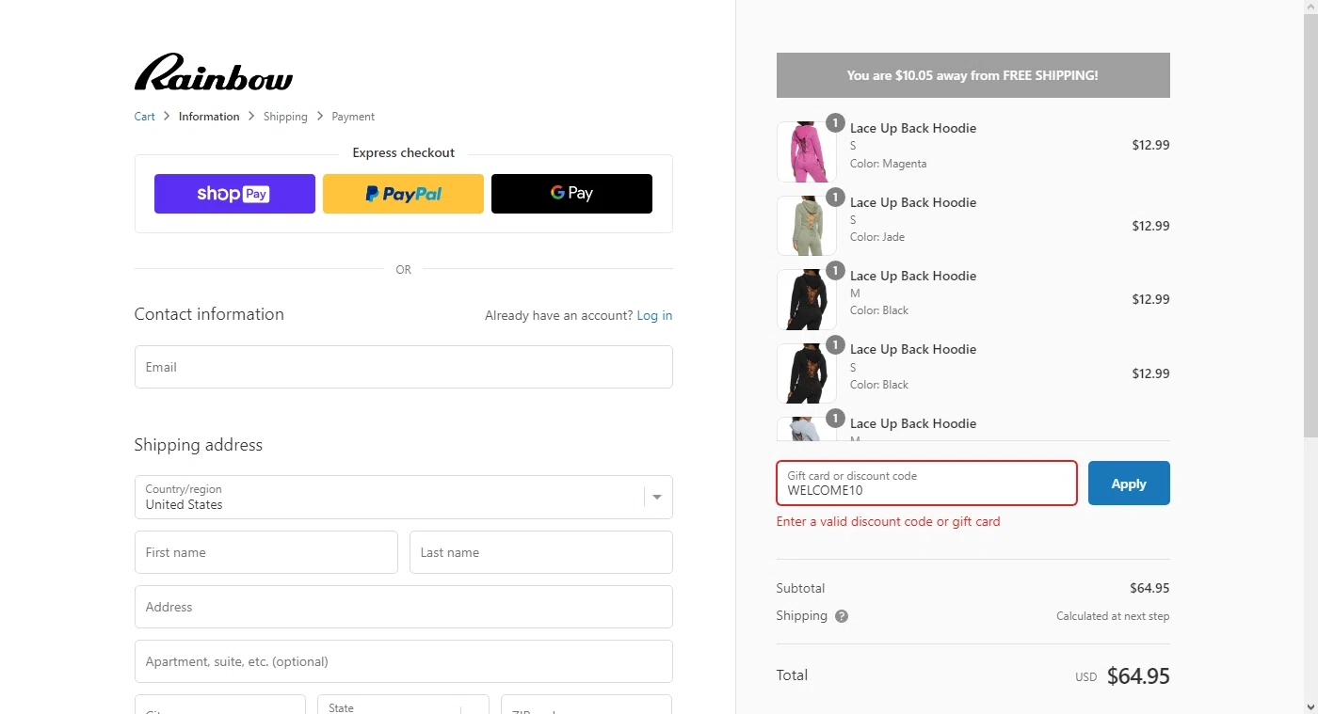Image resolution: width=1318 pixels, height=714 pixels.
Task: Open Magenta Lace Up Back Hoodie thumbnail
Action: [806, 151]
